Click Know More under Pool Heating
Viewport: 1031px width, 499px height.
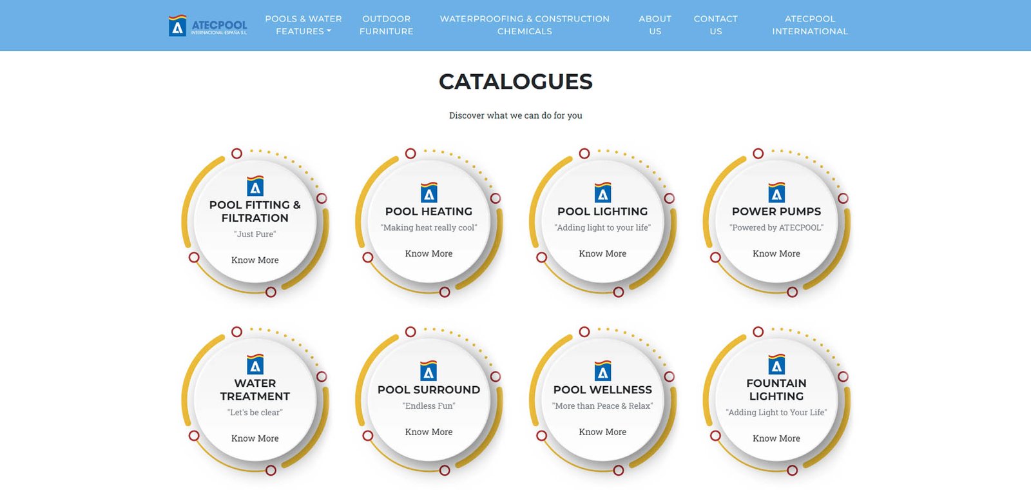[x=429, y=253]
